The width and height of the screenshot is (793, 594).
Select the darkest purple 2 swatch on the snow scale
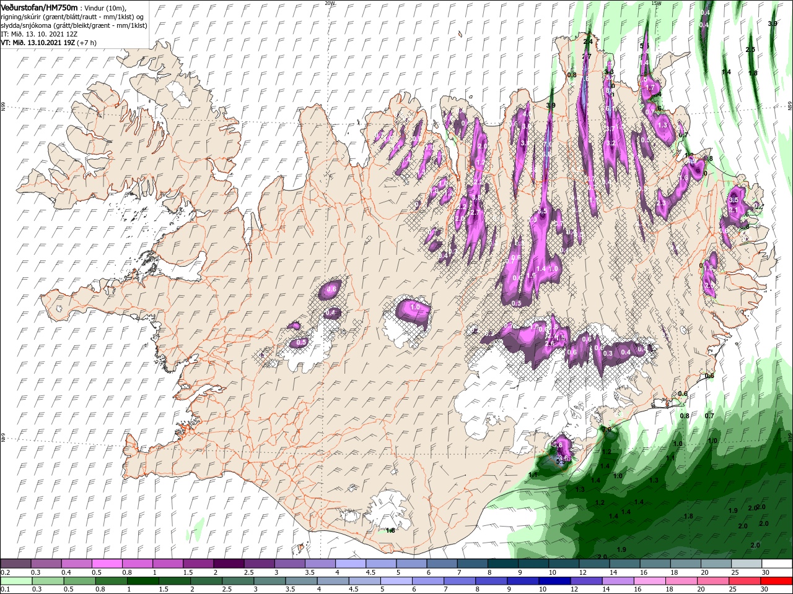pos(228,564)
